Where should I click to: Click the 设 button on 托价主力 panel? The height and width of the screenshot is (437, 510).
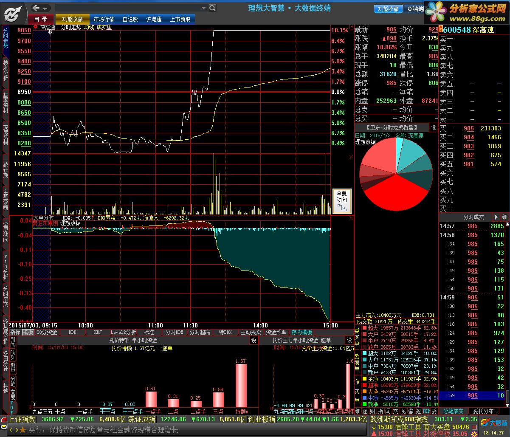pos(349,340)
